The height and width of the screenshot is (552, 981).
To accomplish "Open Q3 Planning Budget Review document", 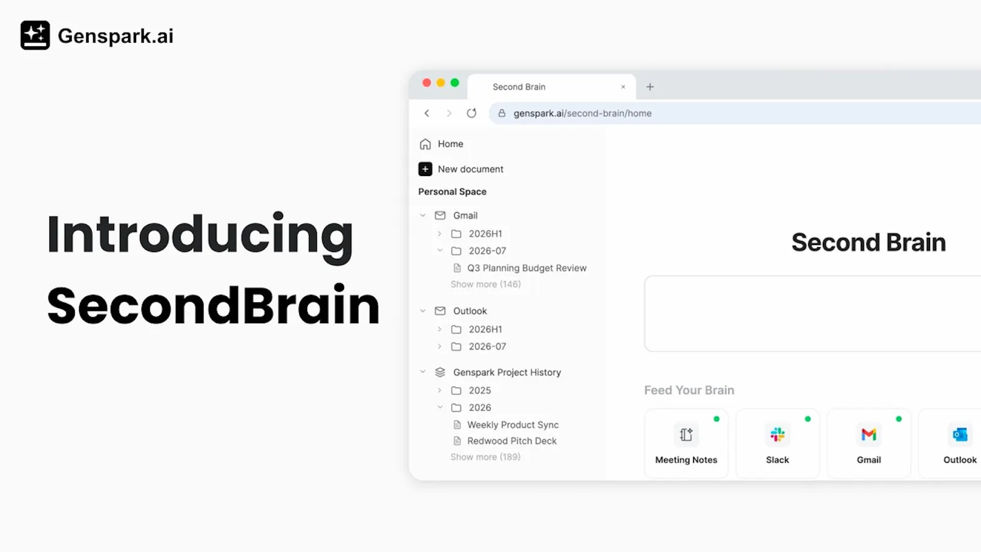I will tap(527, 268).
